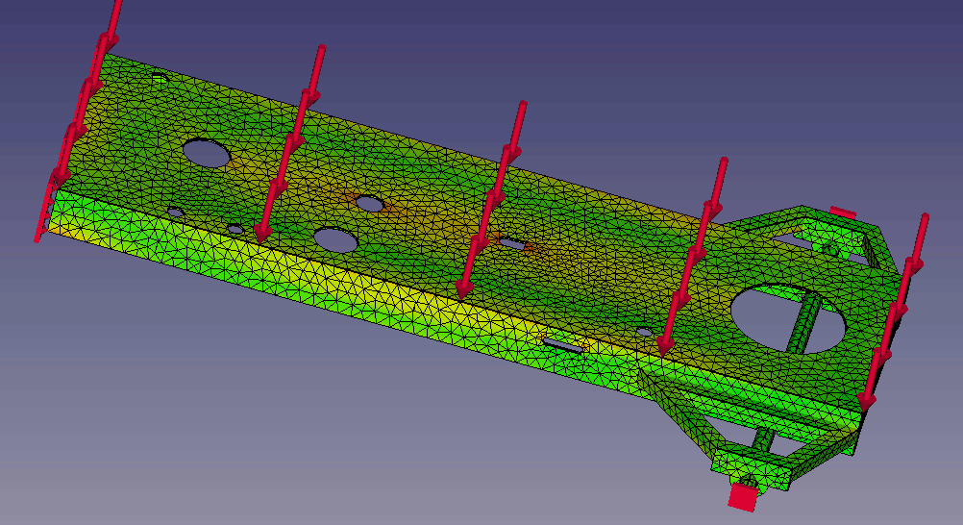Screen dimensions: 963x525
Task: Click the oval hole left of plate center
Action: 333,239
